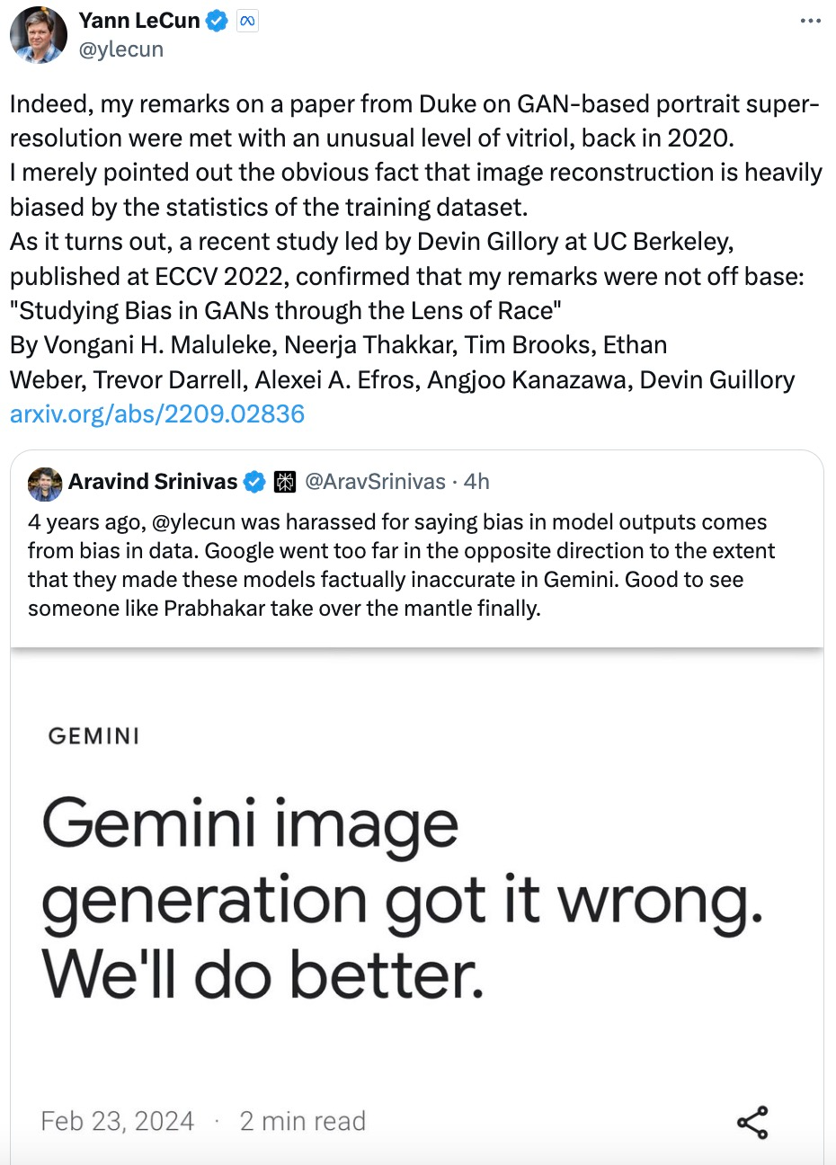Click the main tweet body text
836x1165 pixels.
tap(415, 259)
